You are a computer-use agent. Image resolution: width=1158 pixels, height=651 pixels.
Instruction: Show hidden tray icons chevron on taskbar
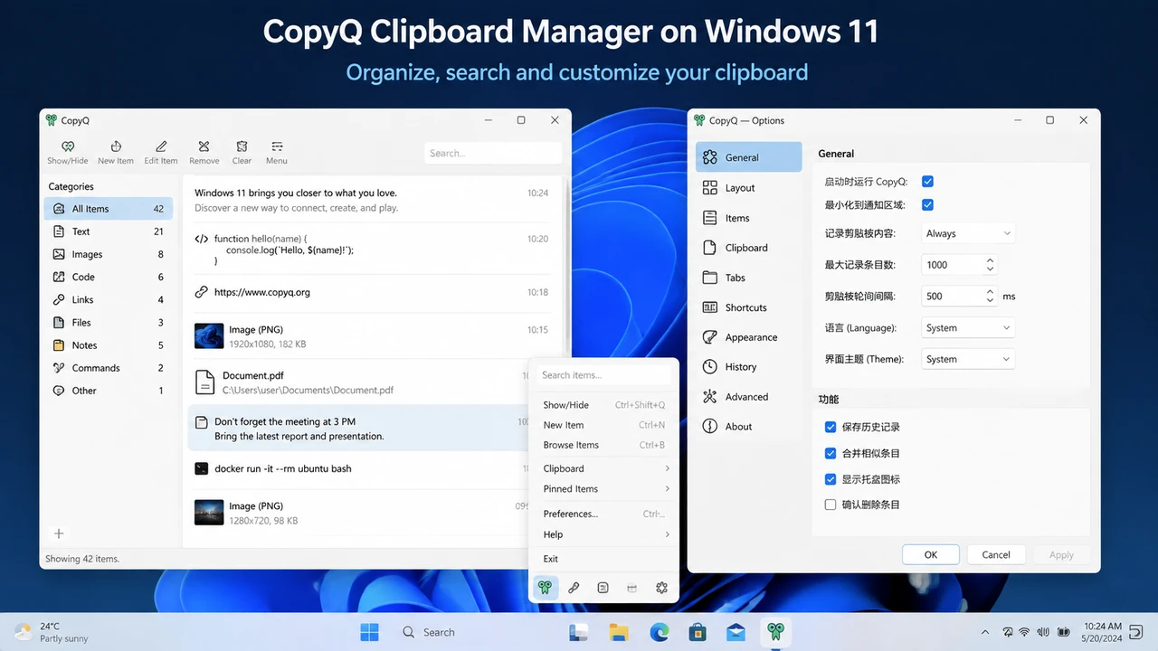pyautogui.click(x=985, y=632)
